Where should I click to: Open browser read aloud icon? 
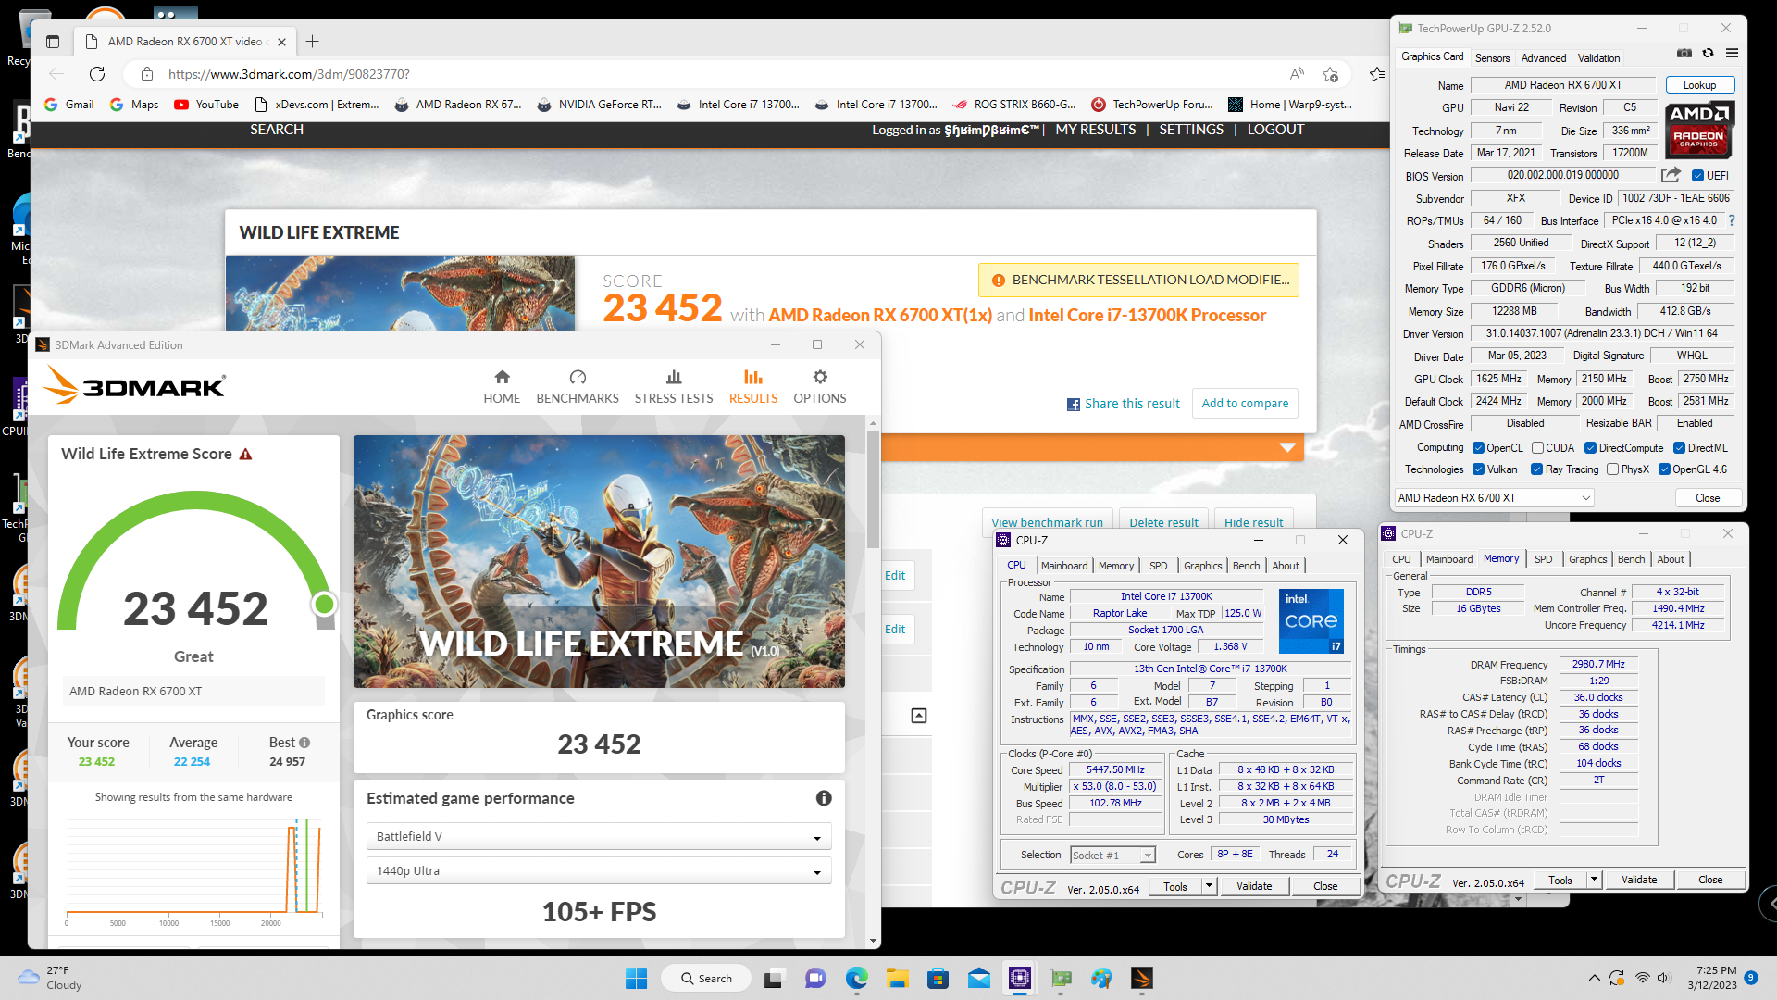(x=1297, y=74)
